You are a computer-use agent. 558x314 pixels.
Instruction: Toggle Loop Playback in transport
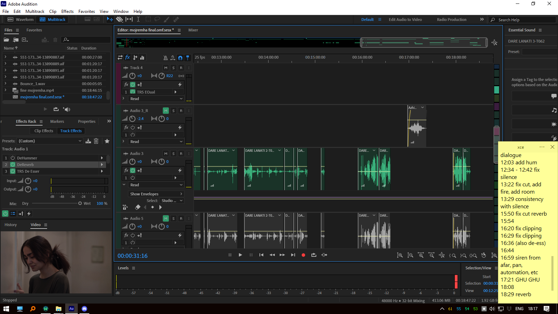click(314, 255)
